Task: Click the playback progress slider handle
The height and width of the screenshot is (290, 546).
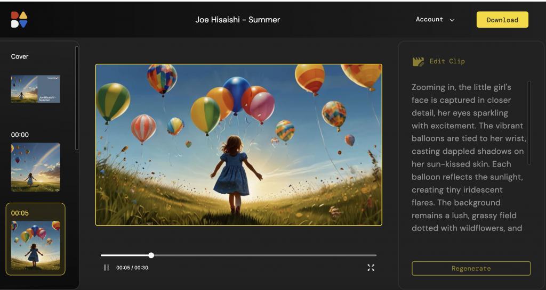Action: click(x=151, y=255)
